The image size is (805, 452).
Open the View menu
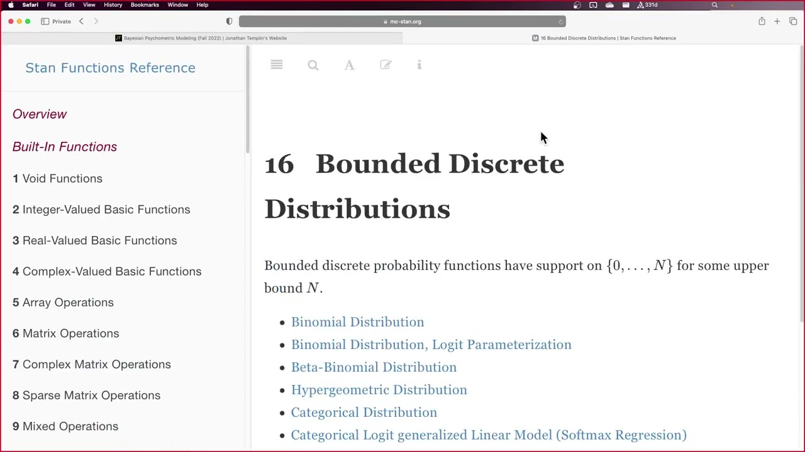pyautogui.click(x=89, y=5)
